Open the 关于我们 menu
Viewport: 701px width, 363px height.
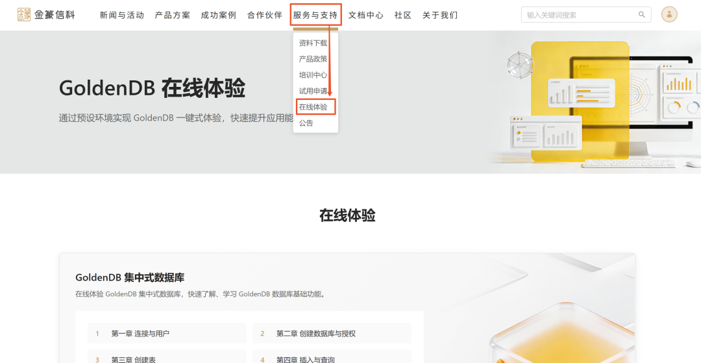click(x=440, y=15)
